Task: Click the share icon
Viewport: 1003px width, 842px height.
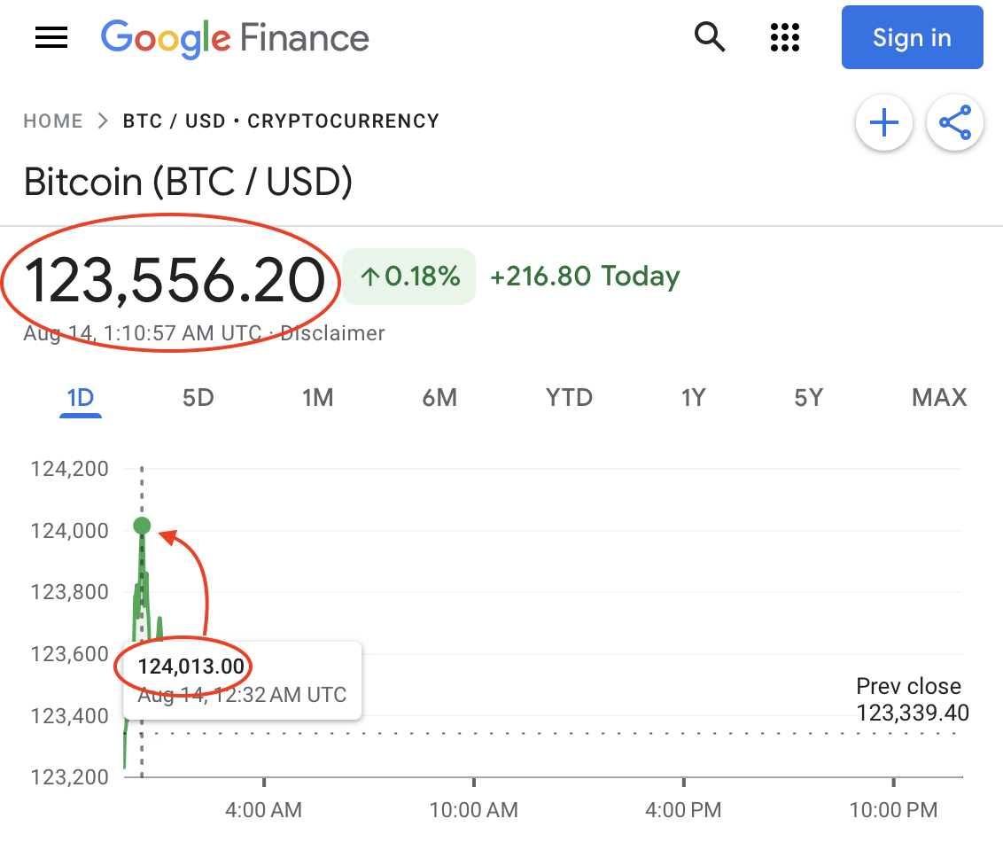Action: [x=954, y=123]
